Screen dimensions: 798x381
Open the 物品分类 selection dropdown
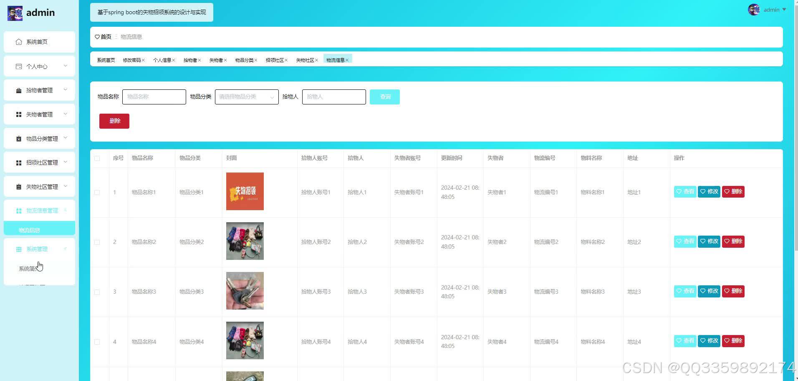pos(247,97)
